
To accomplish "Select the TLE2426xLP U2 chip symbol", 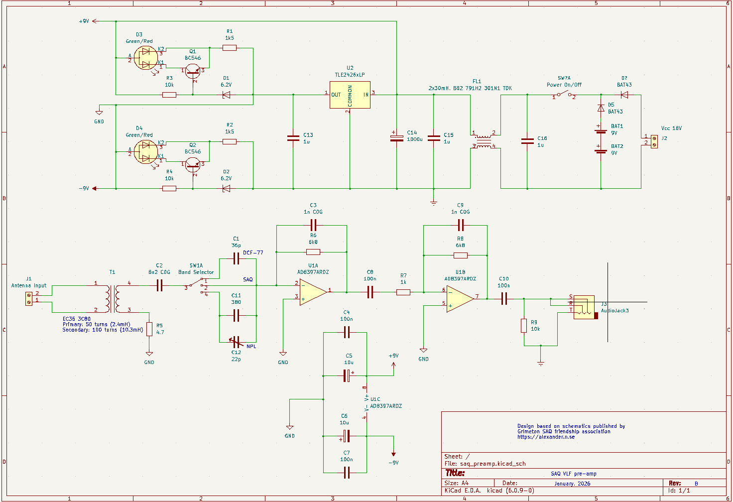I will coord(350,95).
